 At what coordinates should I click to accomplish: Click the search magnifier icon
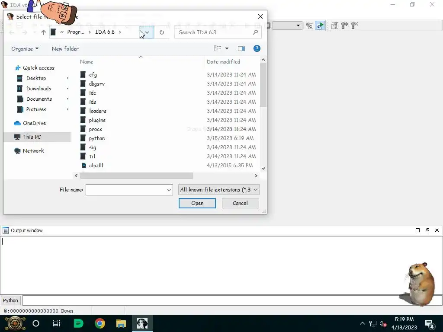[x=255, y=32]
